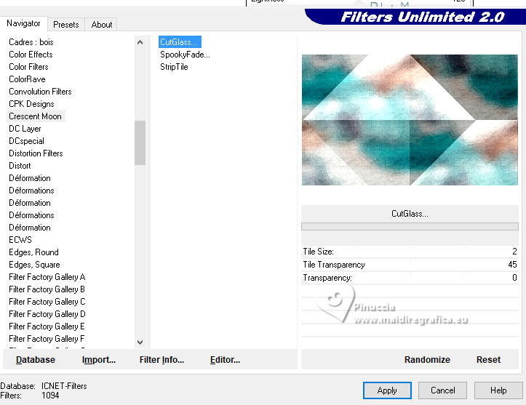
Task: Select Filter Factory Gallery C
Action: 47,302
